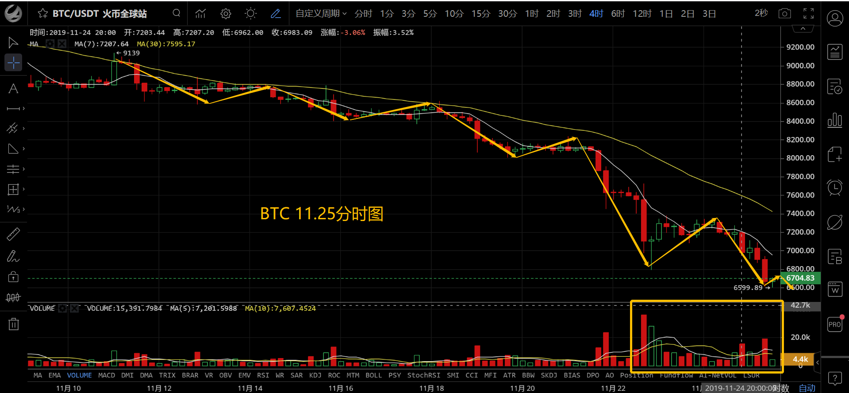Image resolution: width=849 pixels, height=393 pixels.
Task: Open the document B icon in right sidebar
Action: click(835, 256)
